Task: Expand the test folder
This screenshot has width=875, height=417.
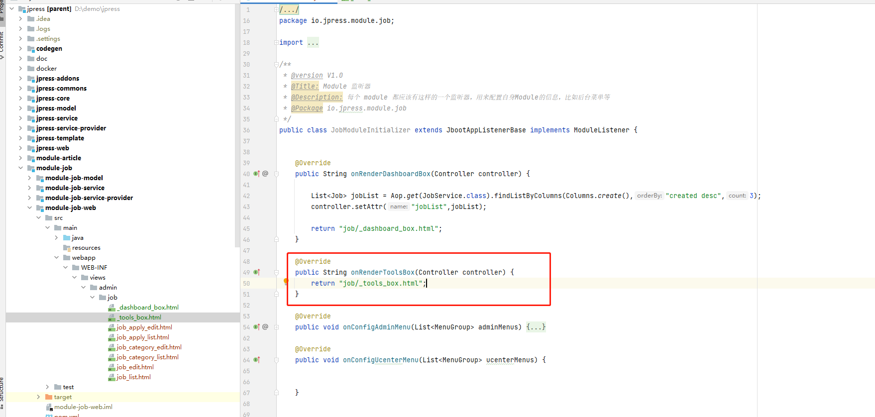Action: (47, 387)
